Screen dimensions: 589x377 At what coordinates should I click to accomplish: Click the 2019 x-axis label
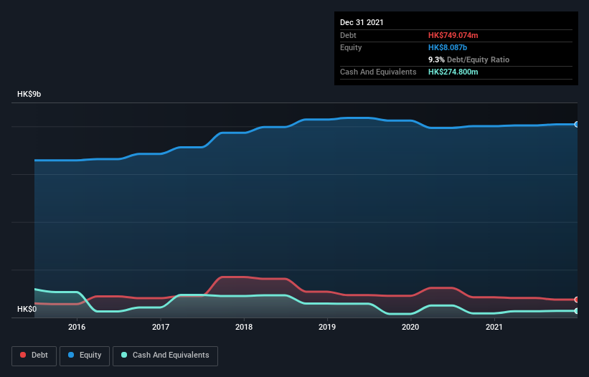click(x=327, y=327)
